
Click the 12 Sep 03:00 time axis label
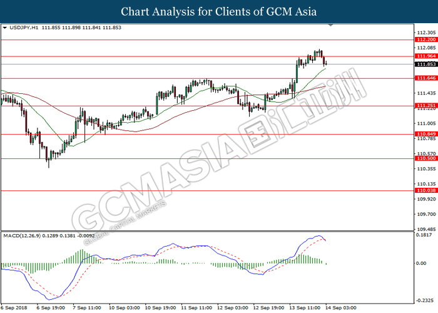coord(232,308)
